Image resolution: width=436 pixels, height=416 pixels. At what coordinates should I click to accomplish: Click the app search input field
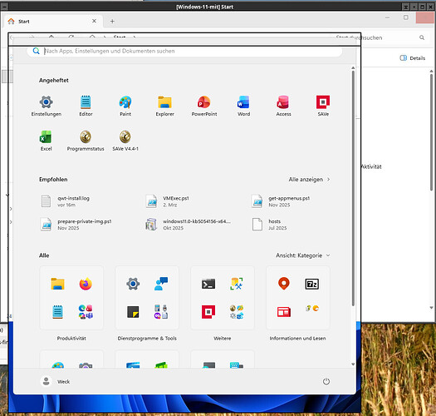click(184, 51)
